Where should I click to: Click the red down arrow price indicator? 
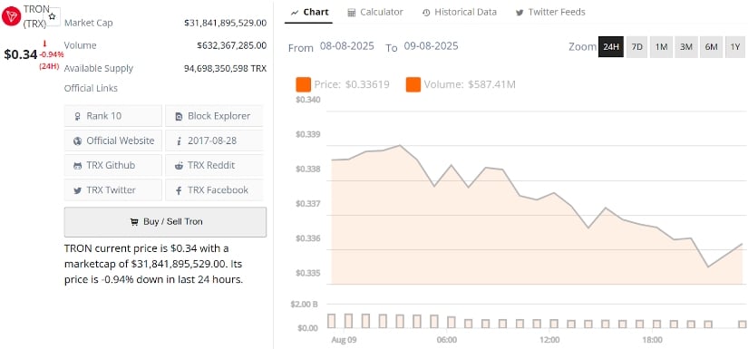[44, 44]
